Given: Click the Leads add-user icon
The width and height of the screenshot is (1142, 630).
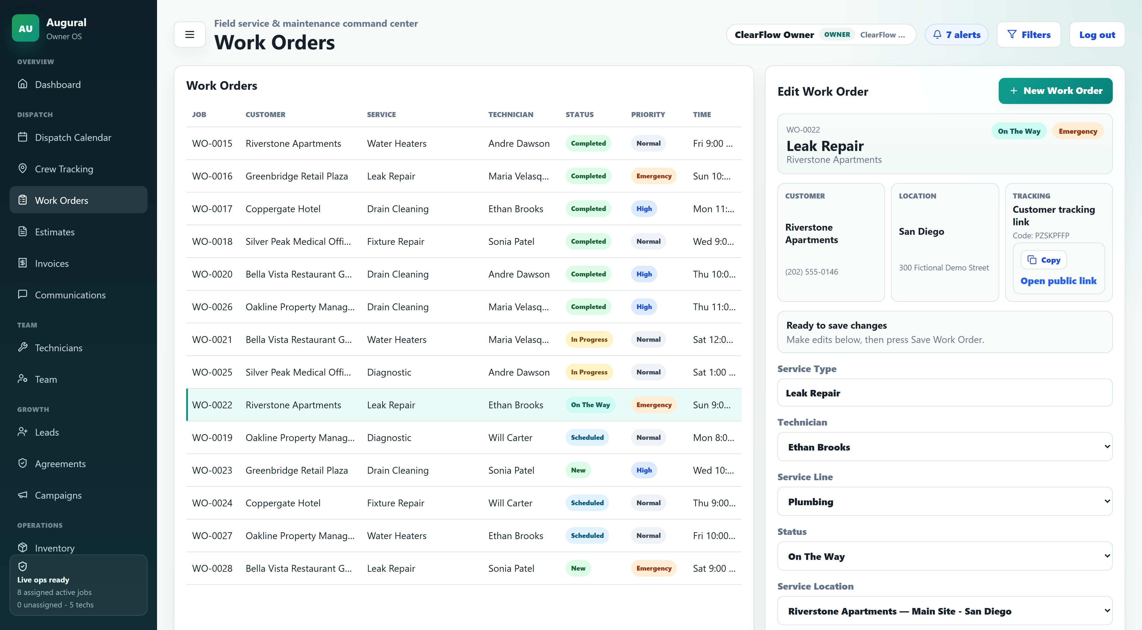Looking at the screenshot, I should [x=23, y=431].
